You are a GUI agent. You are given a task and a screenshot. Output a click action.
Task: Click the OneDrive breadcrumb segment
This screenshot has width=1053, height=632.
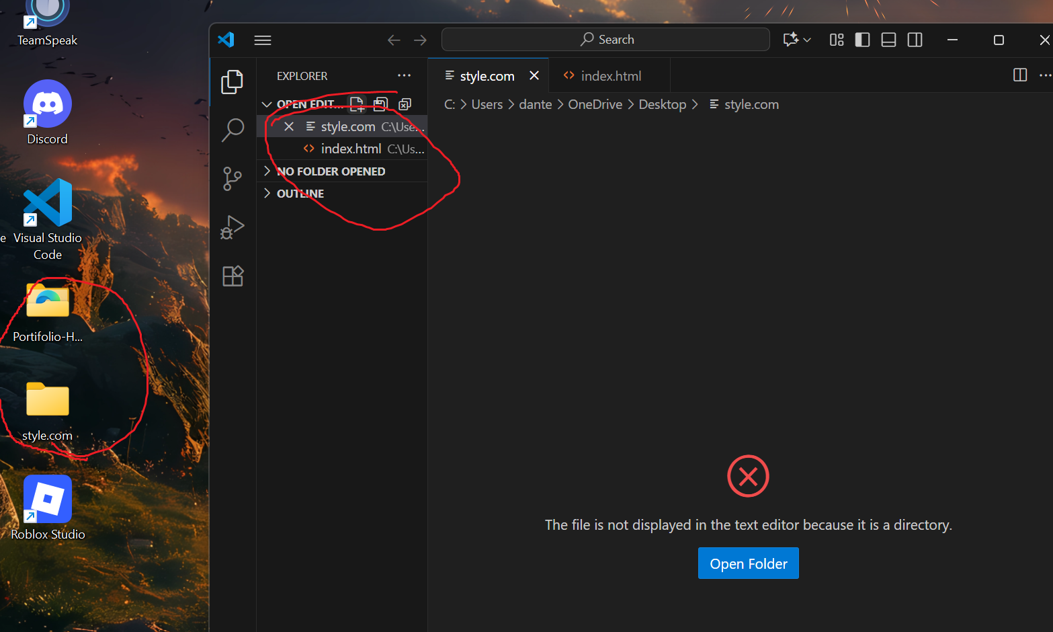coord(595,105)
